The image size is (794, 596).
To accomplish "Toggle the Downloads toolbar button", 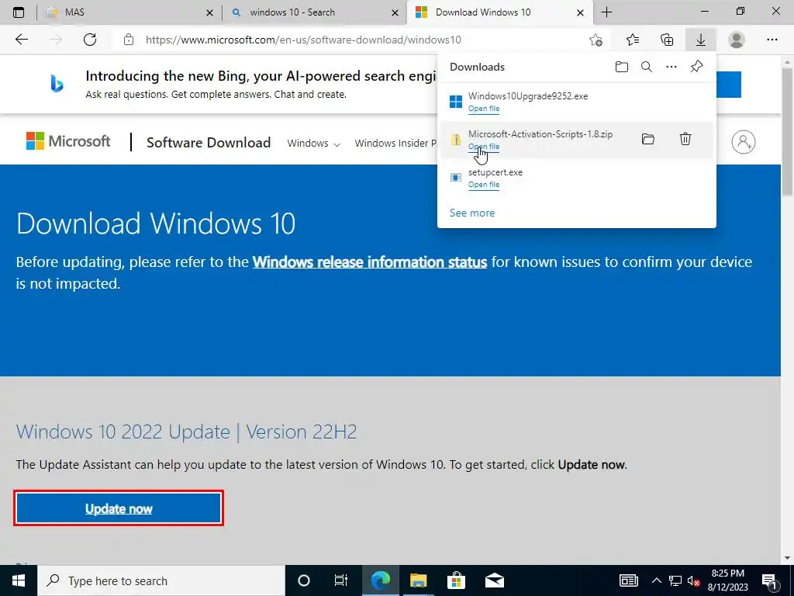I will tap(701, 40).
